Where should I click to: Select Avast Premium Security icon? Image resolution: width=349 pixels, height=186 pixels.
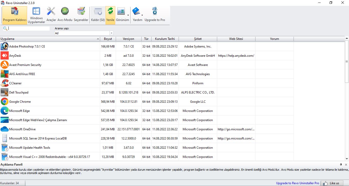point(5,65)
